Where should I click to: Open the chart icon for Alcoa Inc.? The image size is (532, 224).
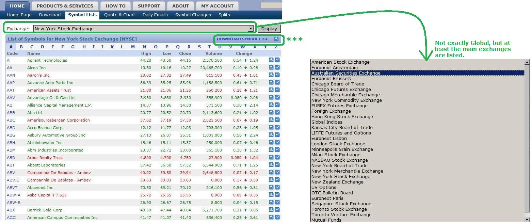point(277,68)
